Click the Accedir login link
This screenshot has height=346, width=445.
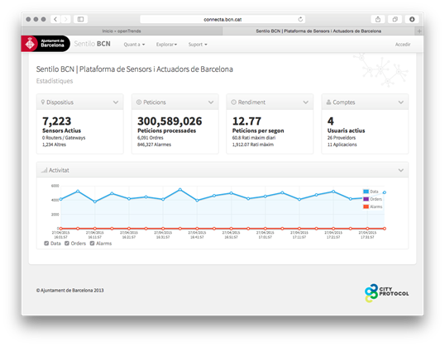(x=403, y=45)
